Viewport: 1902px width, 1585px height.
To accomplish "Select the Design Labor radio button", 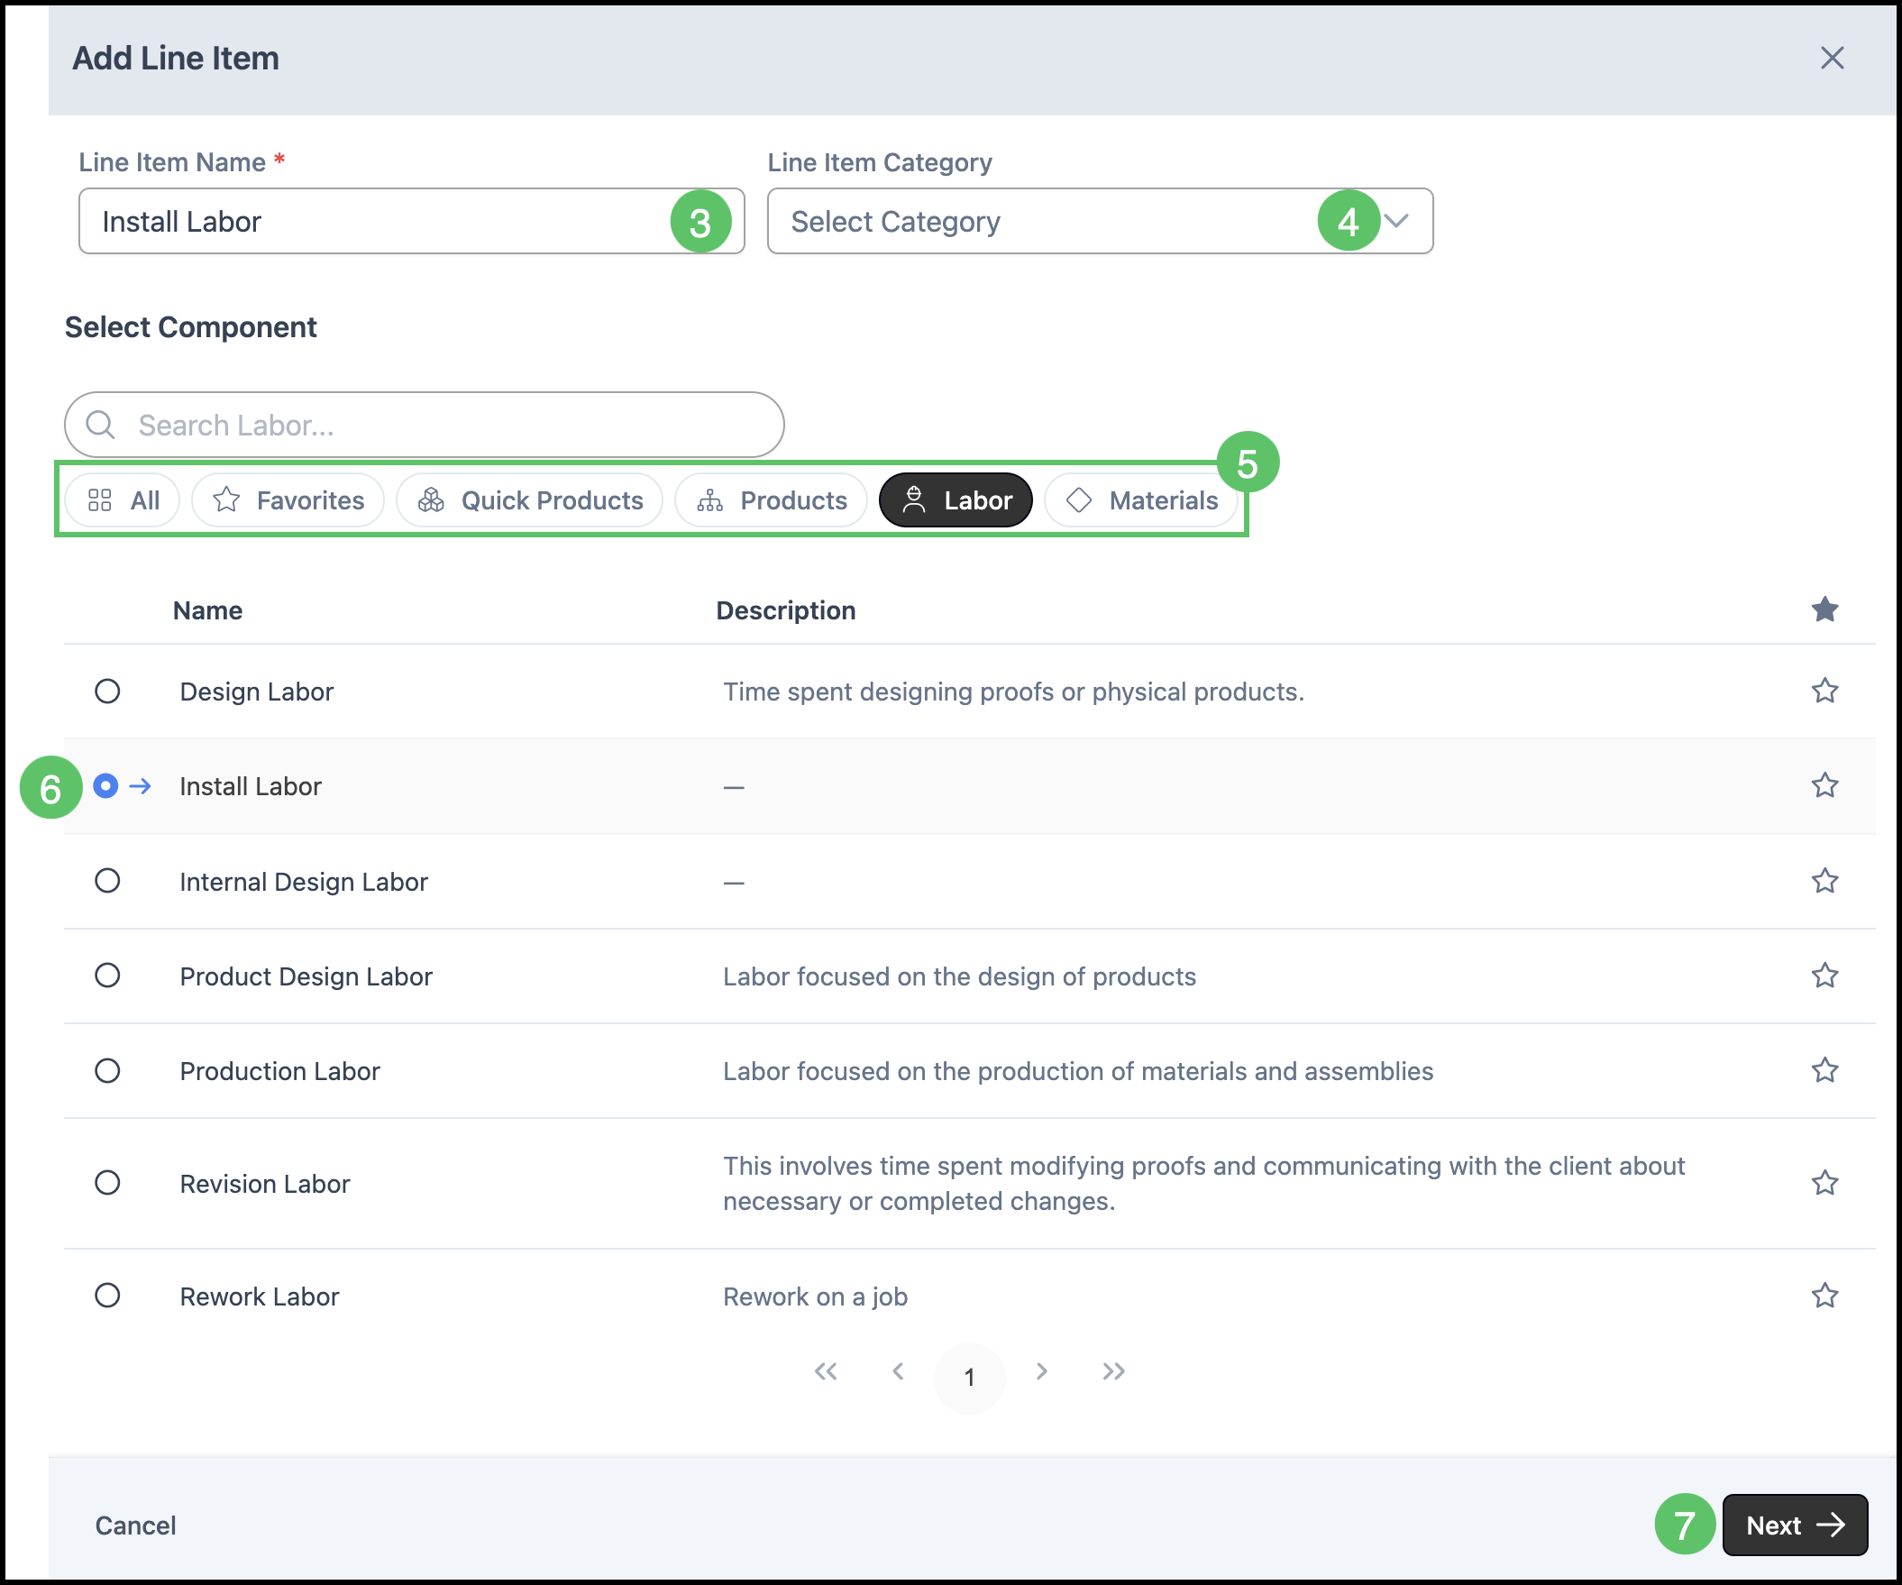I will tap(107, 691).
